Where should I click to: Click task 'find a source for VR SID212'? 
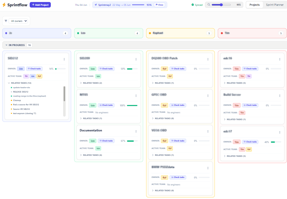[x=26, y=105]
